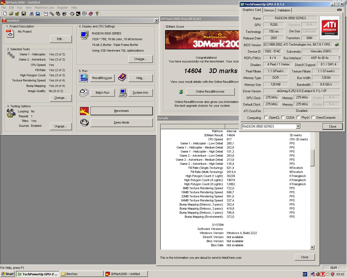Launch the Demo Mode button
The height and width of the screenshot is (278, 347).
pyautogui.click(x=121, y=122)
